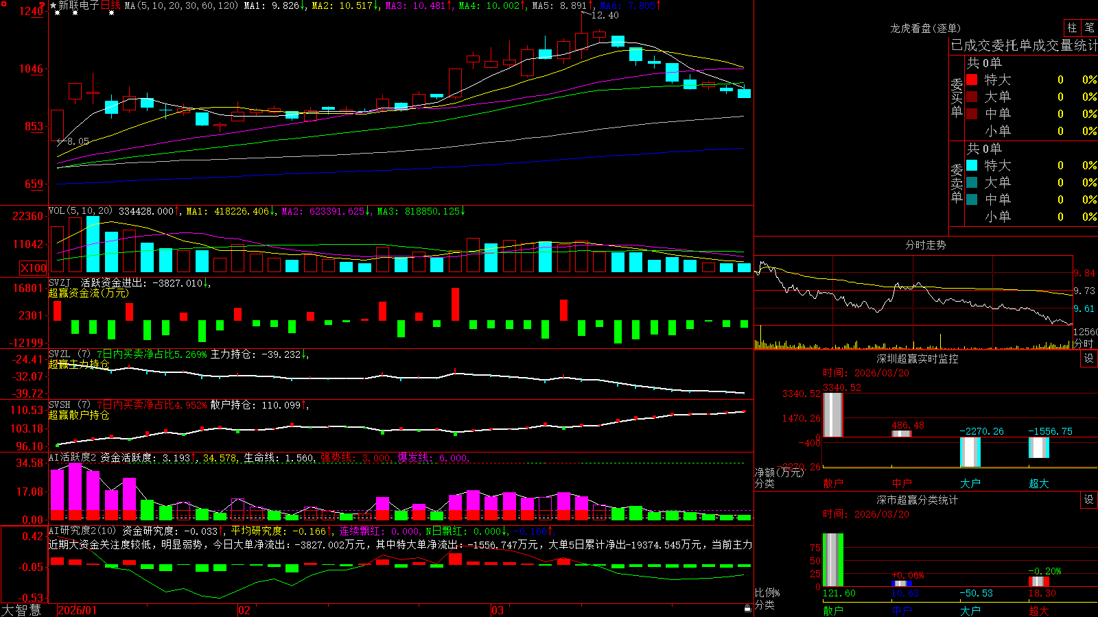
Task: Click the 大智慧 logo label at bottom left
Action: point(21,610)
